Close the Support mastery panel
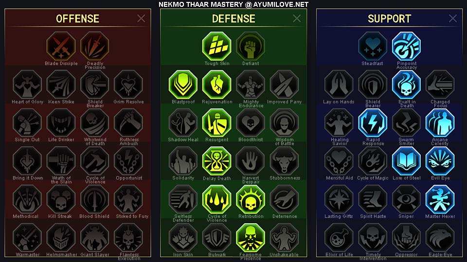 coord(453,18)
